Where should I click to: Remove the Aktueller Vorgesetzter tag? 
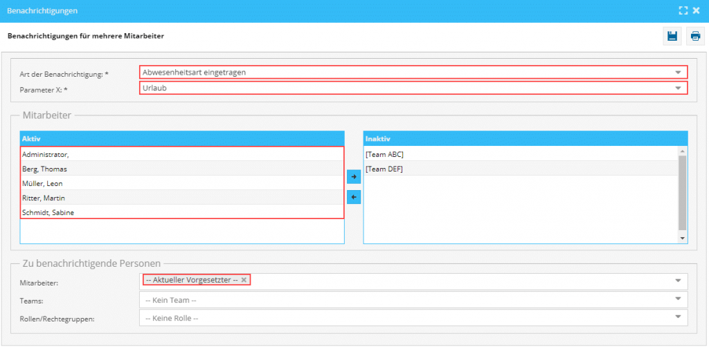244,280
